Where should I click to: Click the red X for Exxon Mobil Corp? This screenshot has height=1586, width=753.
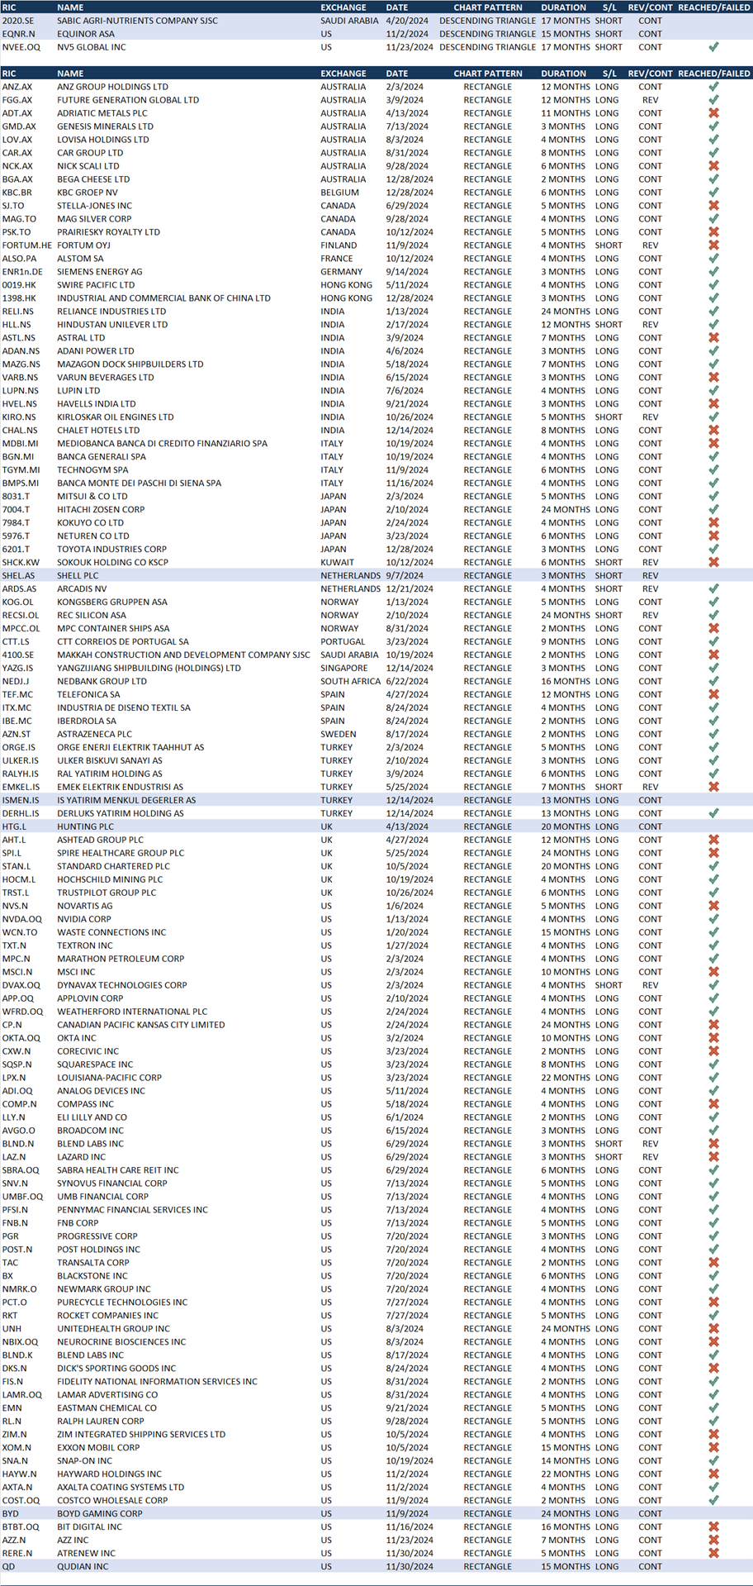pyautogui.click(x=713, y=1447)
